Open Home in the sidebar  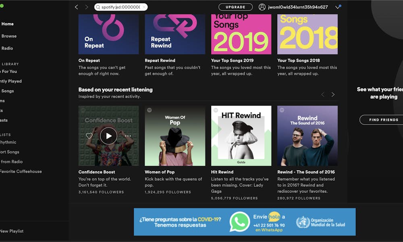pyautogui.click(x=7, y=24)
